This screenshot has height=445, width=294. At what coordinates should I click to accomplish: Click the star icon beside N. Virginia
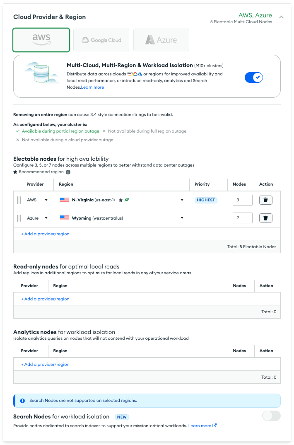(x=120, y=200)
